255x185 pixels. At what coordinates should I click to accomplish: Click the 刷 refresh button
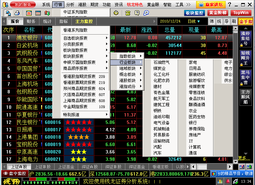click(234, 21)
